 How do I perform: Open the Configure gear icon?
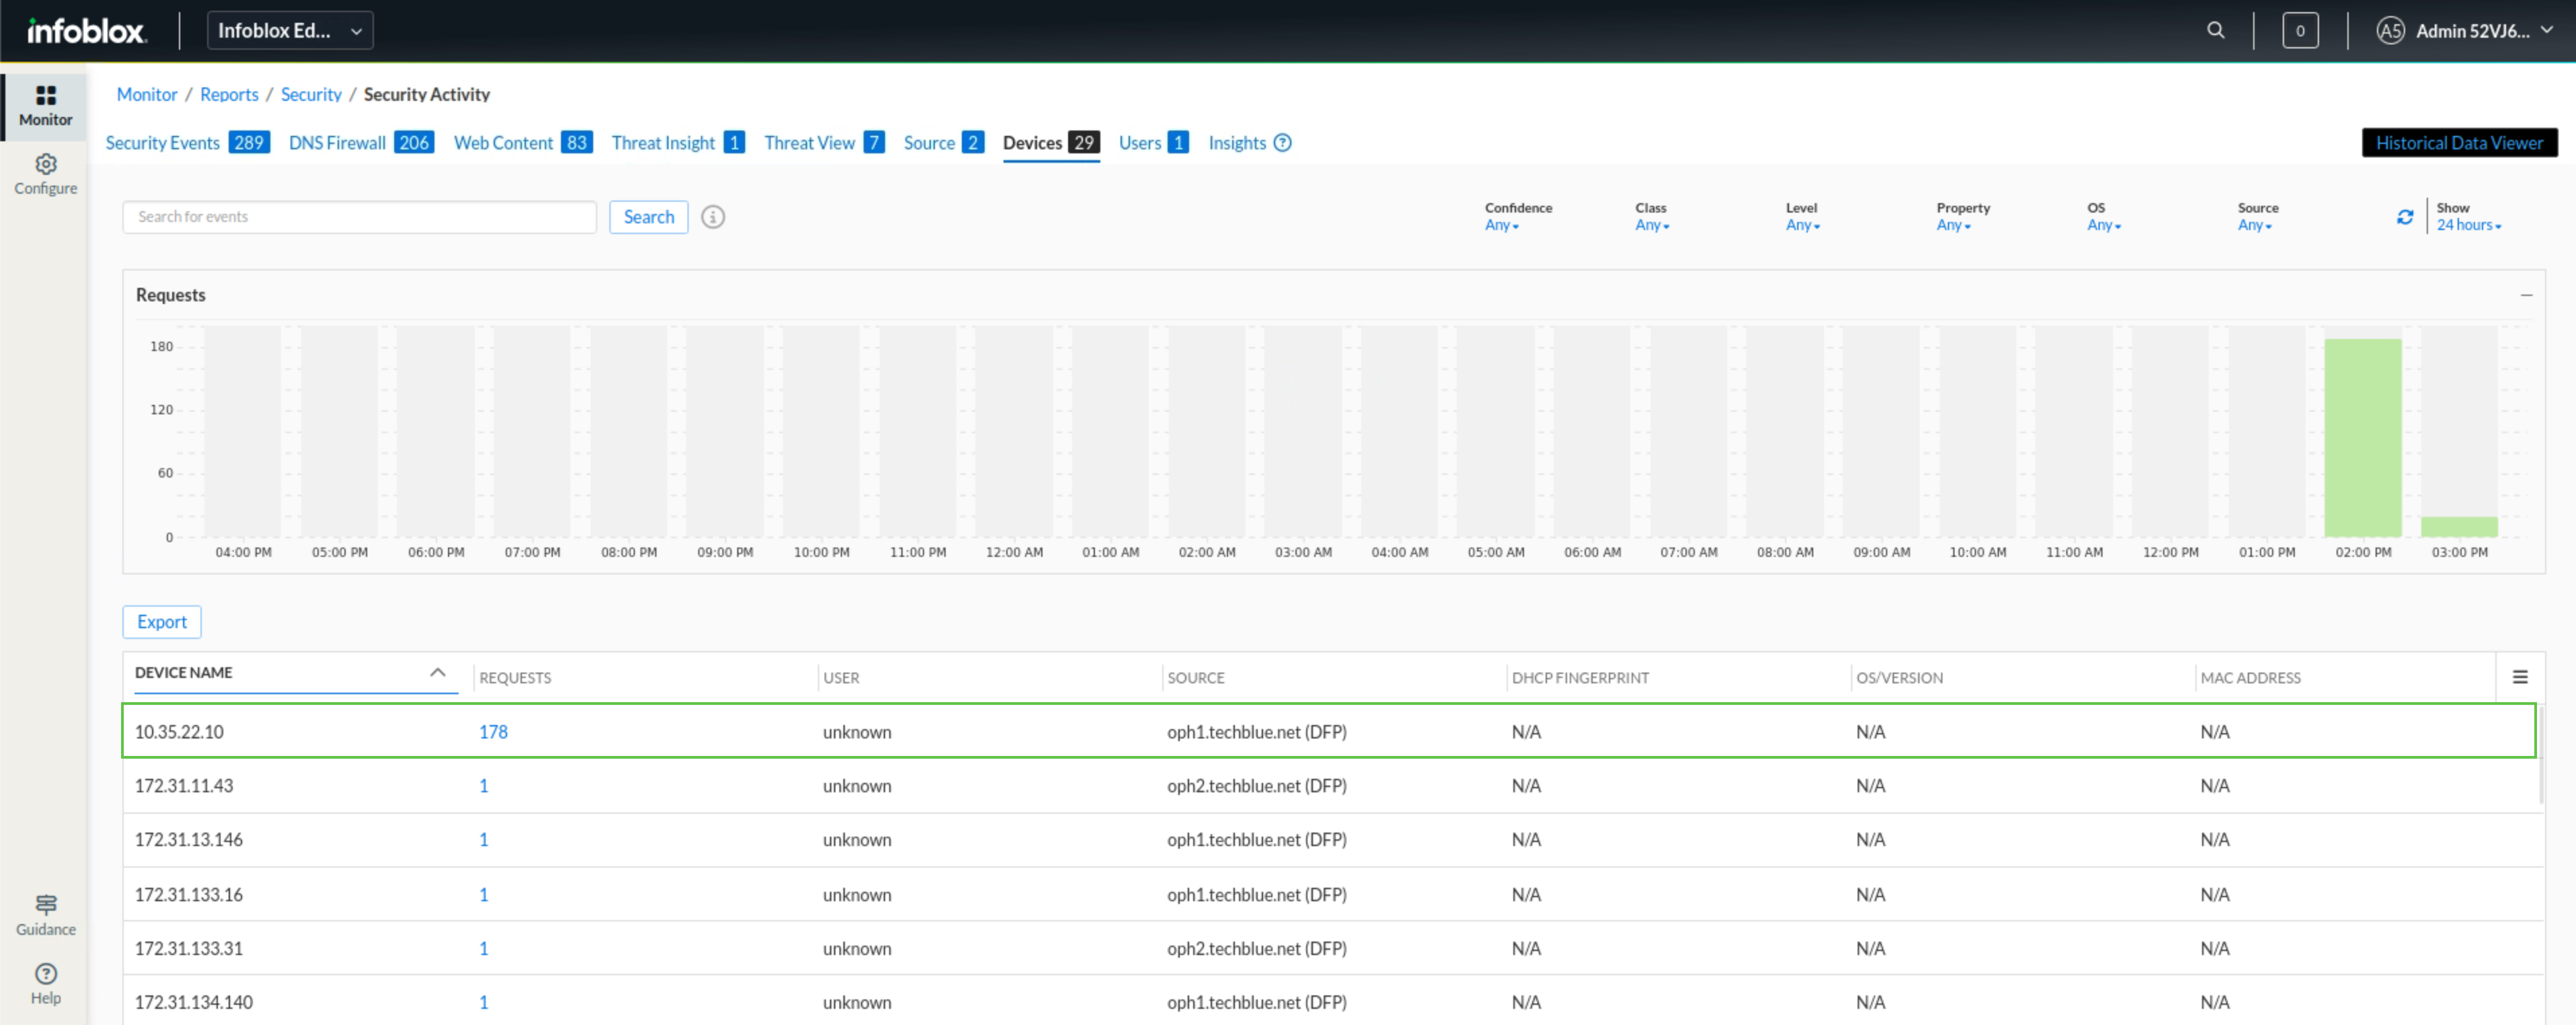click(45, 164)
